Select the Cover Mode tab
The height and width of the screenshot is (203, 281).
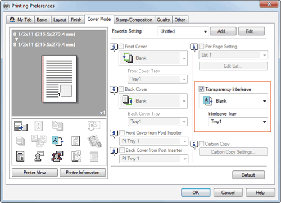coord(99,19)
